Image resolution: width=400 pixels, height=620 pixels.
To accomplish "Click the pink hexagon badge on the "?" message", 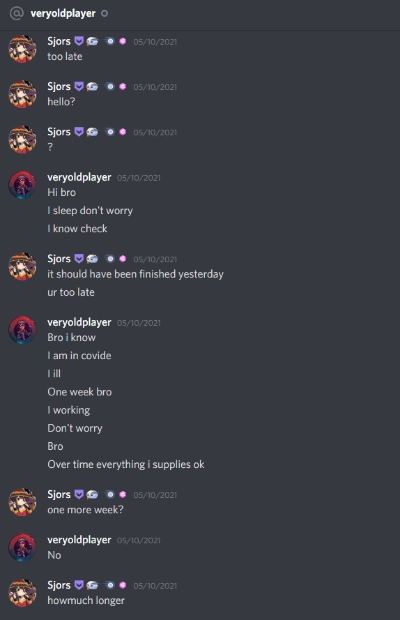I will point(123,132).
